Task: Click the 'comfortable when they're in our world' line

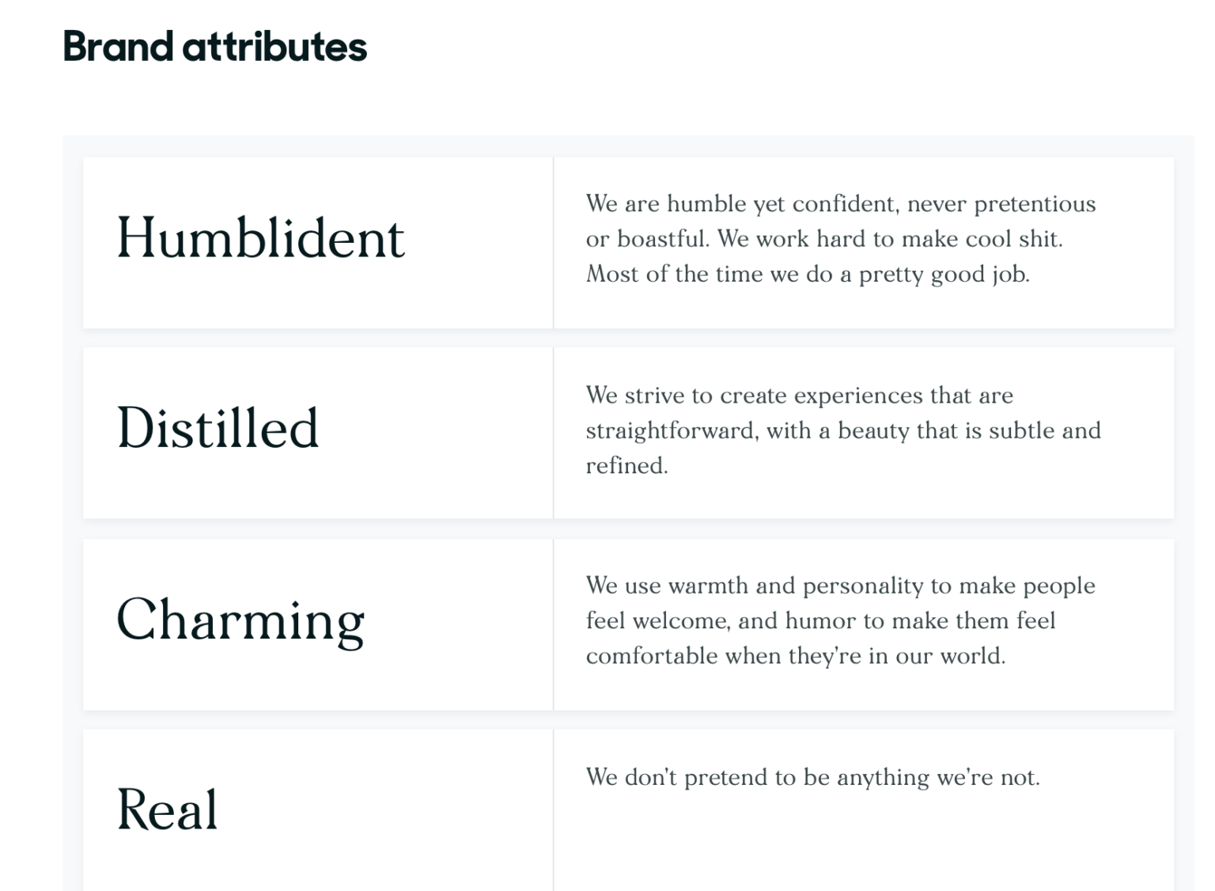Action: (x=795, y=656)
